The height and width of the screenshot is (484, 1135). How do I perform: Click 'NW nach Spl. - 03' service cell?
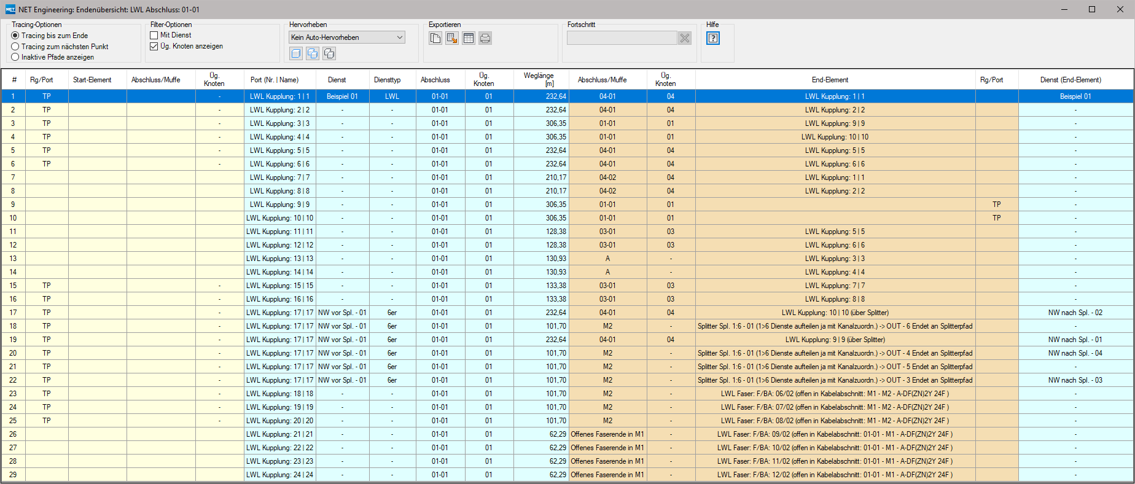pyautogui.click(x=1075, y=380)
